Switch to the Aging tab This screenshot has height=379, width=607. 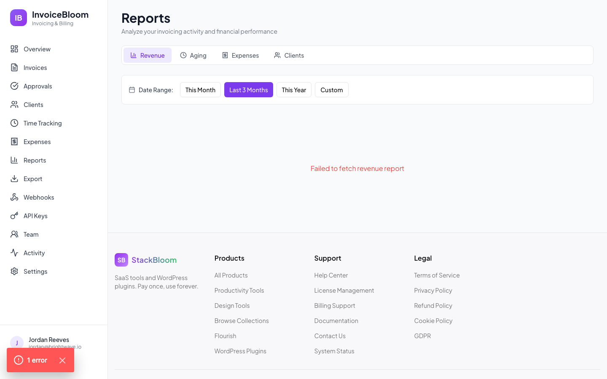tap(193, 55)
